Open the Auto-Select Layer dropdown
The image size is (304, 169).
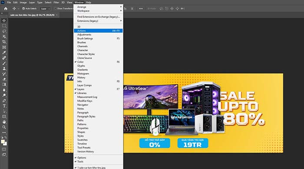pyautogui.click(x=45, y=9)
